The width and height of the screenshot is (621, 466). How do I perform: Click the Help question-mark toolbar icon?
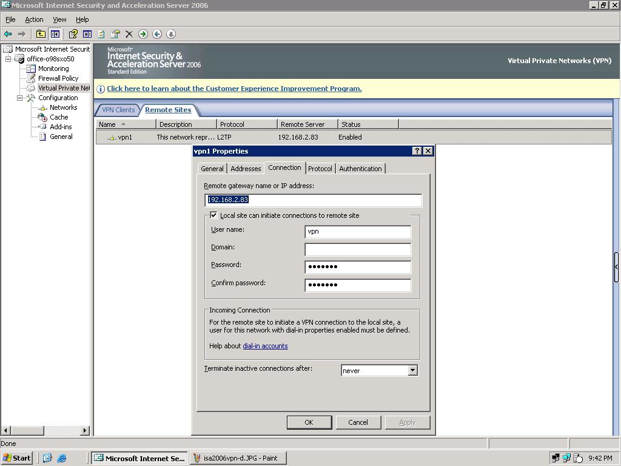[73, 34]
